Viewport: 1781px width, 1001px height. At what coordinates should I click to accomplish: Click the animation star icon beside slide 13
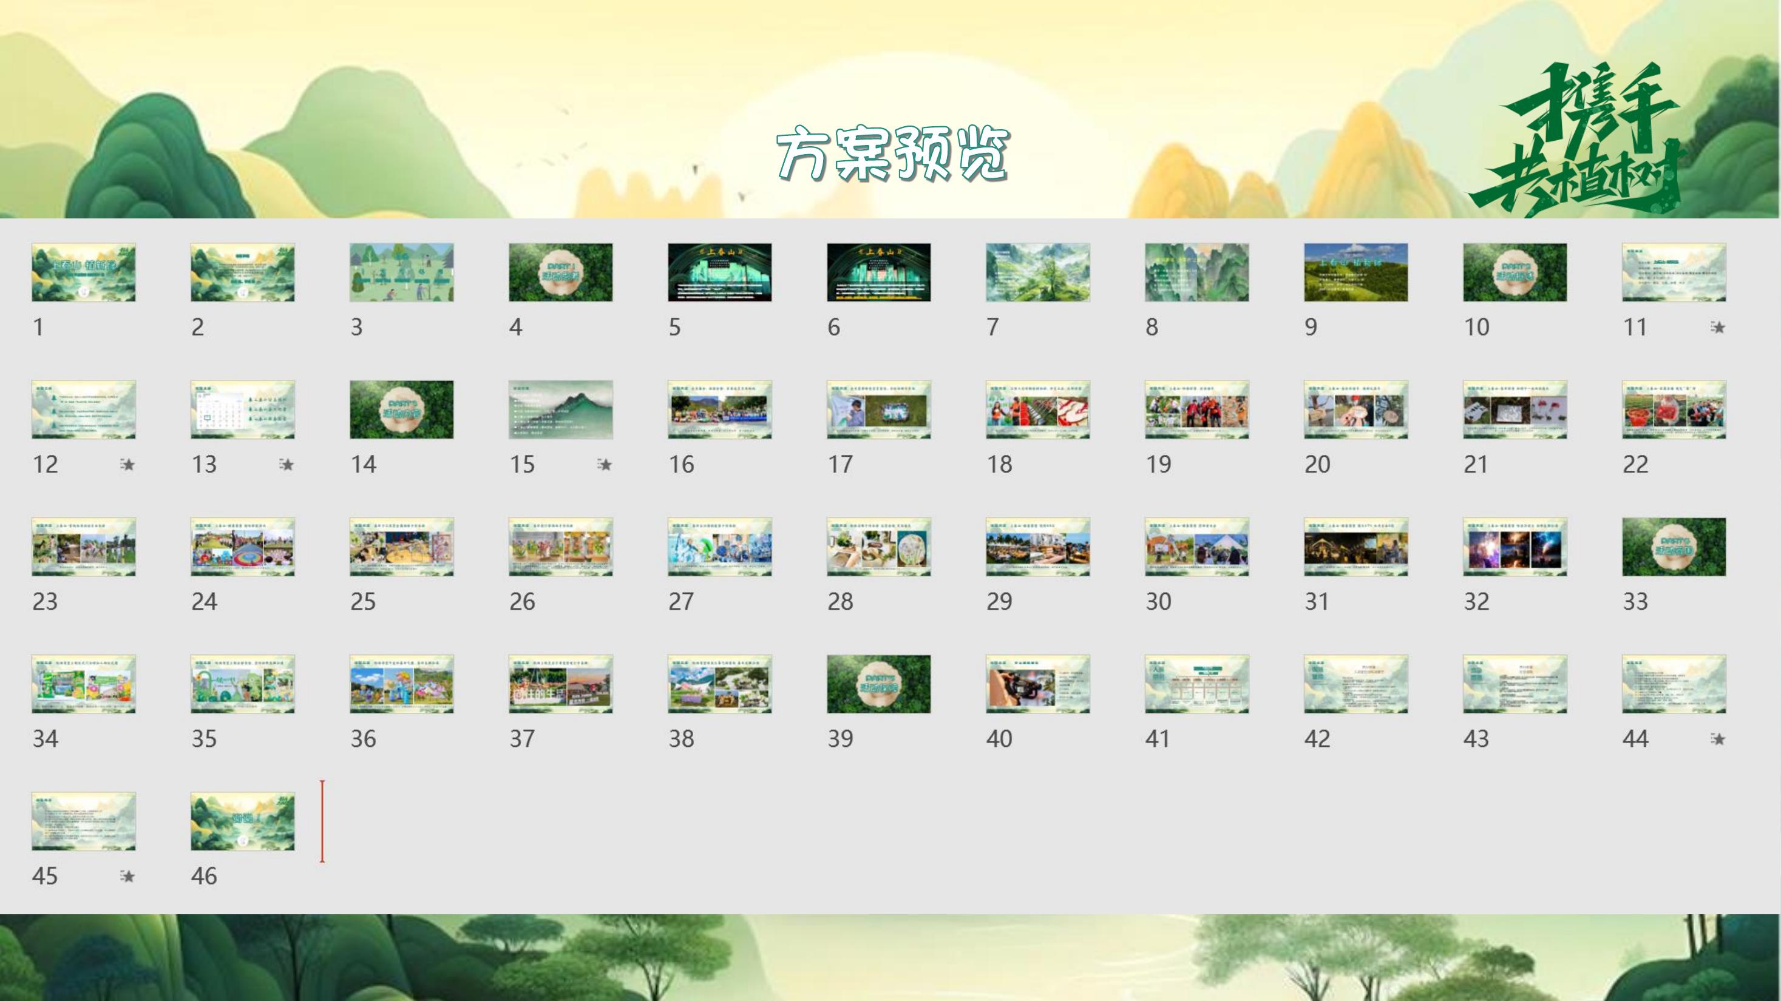point(287,464)
